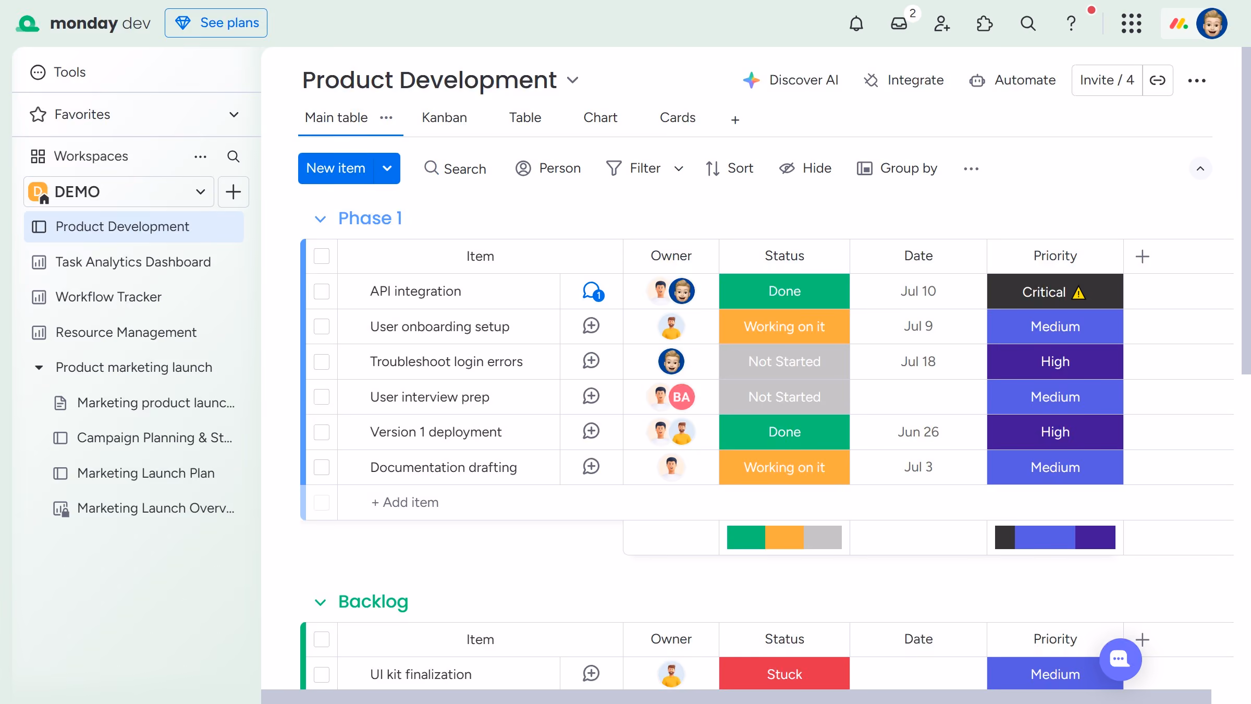Open the apps puzzle-piece icon
The height and width of the screenshot is (704, 1251).
tap(985, 23)
